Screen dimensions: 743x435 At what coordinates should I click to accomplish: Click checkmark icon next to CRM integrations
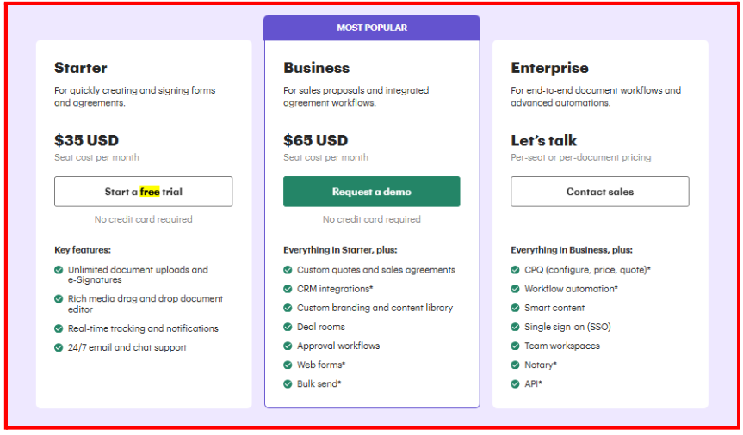[x=288, y=289]
